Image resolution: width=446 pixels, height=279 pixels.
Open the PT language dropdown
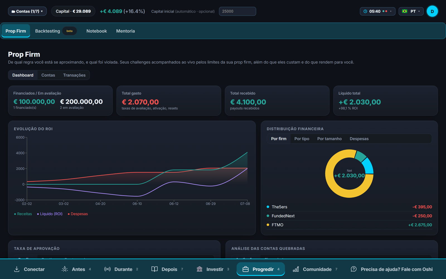pos(411,11)
